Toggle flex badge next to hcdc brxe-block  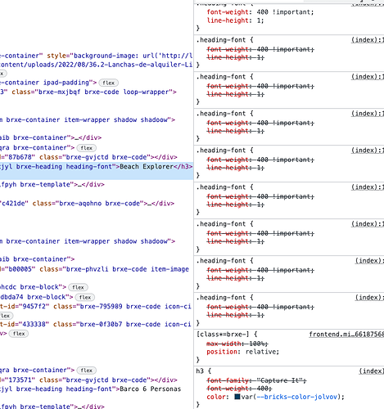click(x=78, y=287)
